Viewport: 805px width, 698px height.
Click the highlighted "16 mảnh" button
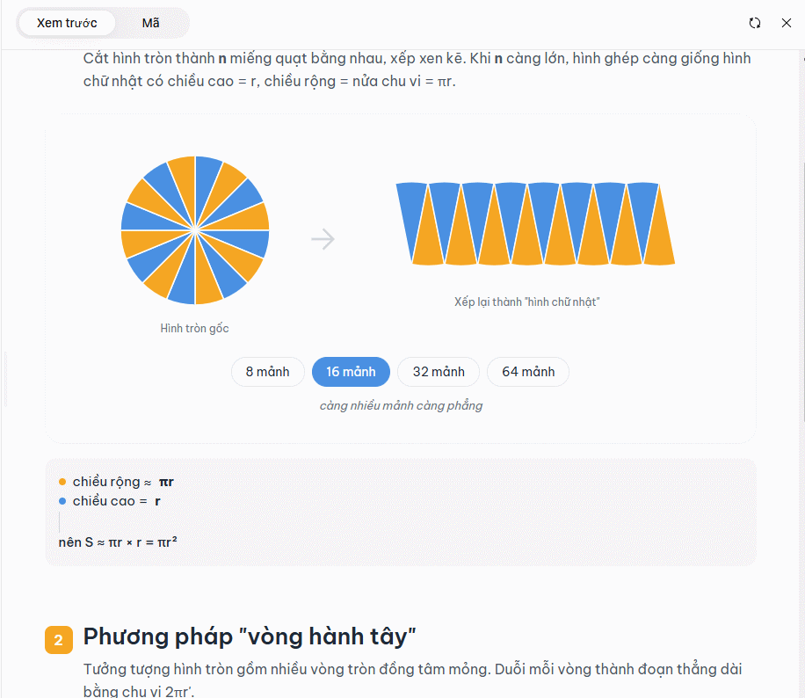tap(351, 372)
